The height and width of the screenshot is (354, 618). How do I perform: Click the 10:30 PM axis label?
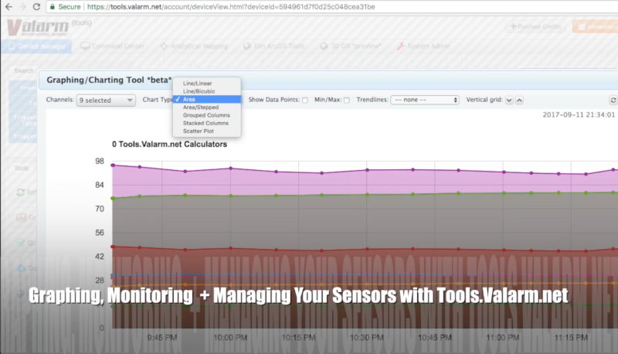click(366, 338)
